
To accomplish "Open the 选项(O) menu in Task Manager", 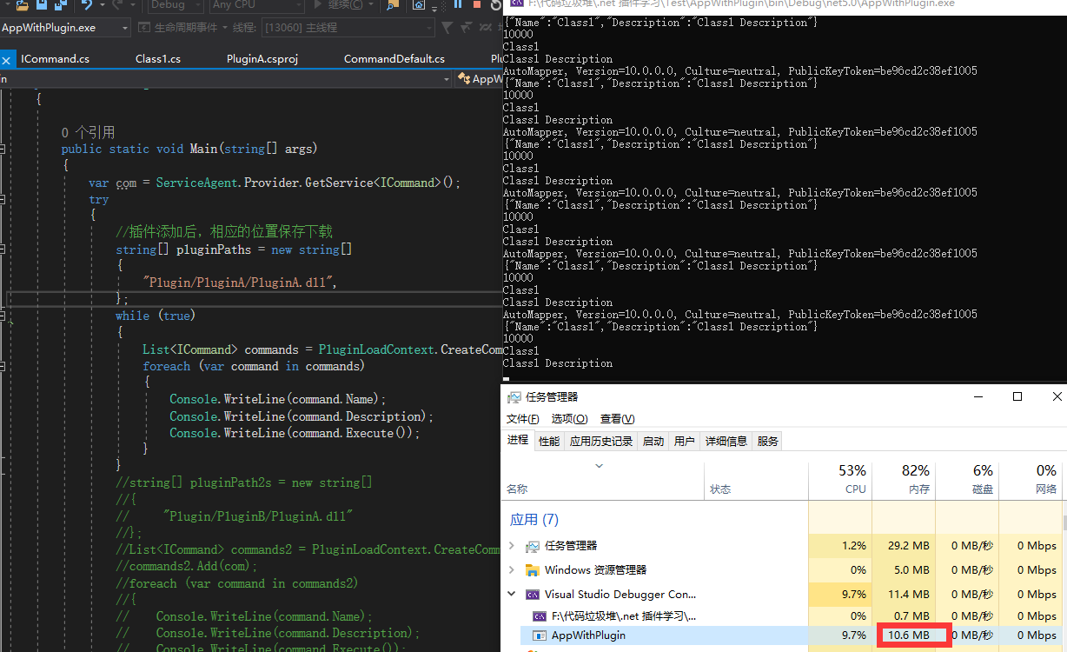I will coord(568,419).
